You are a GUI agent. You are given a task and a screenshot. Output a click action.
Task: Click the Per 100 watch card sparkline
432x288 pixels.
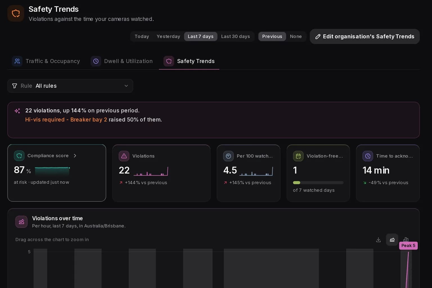coord(256,171)
